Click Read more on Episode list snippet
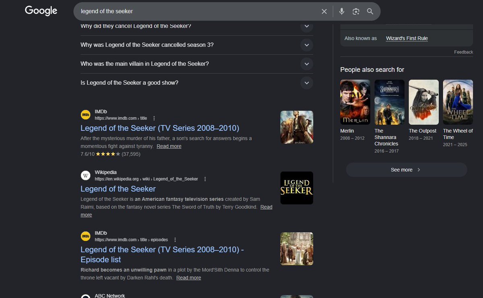 188,278
